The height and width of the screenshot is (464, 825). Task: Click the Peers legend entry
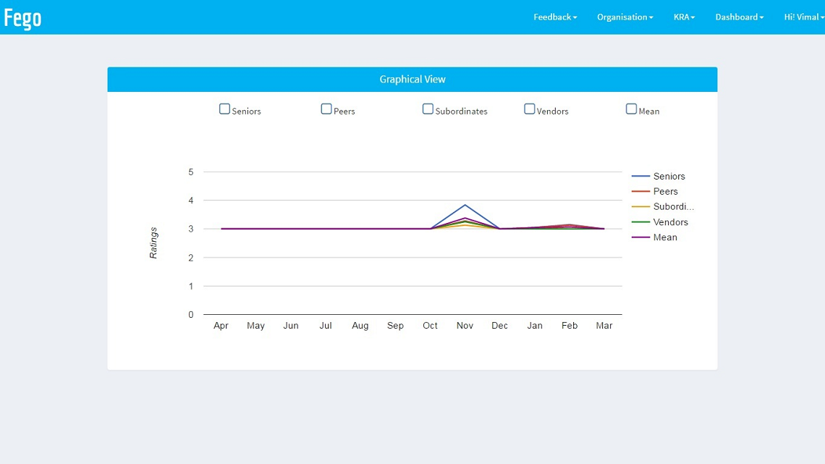pos(665,192)
